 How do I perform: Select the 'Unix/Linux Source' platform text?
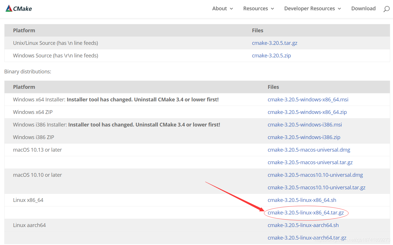point(55,43)
